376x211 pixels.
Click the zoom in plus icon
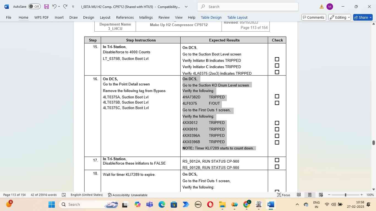pyautogui.click(x=361, y=195)
